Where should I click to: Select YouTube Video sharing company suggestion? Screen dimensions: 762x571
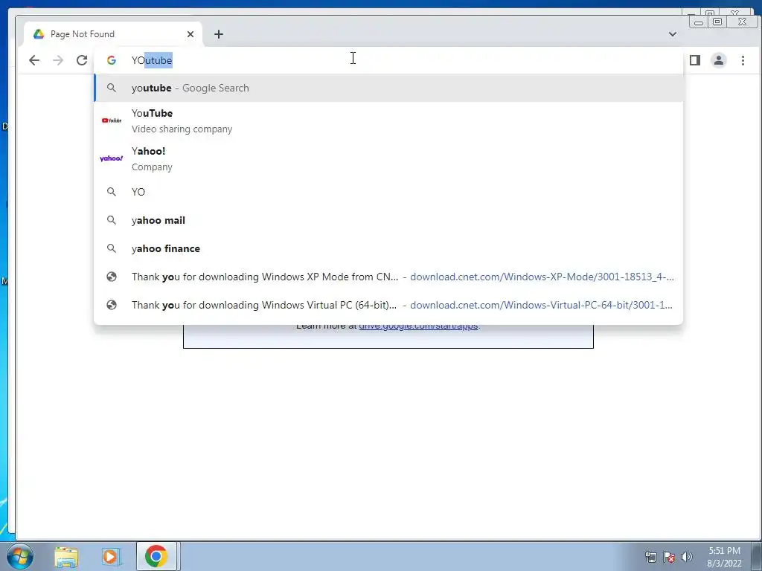[388, 120]
